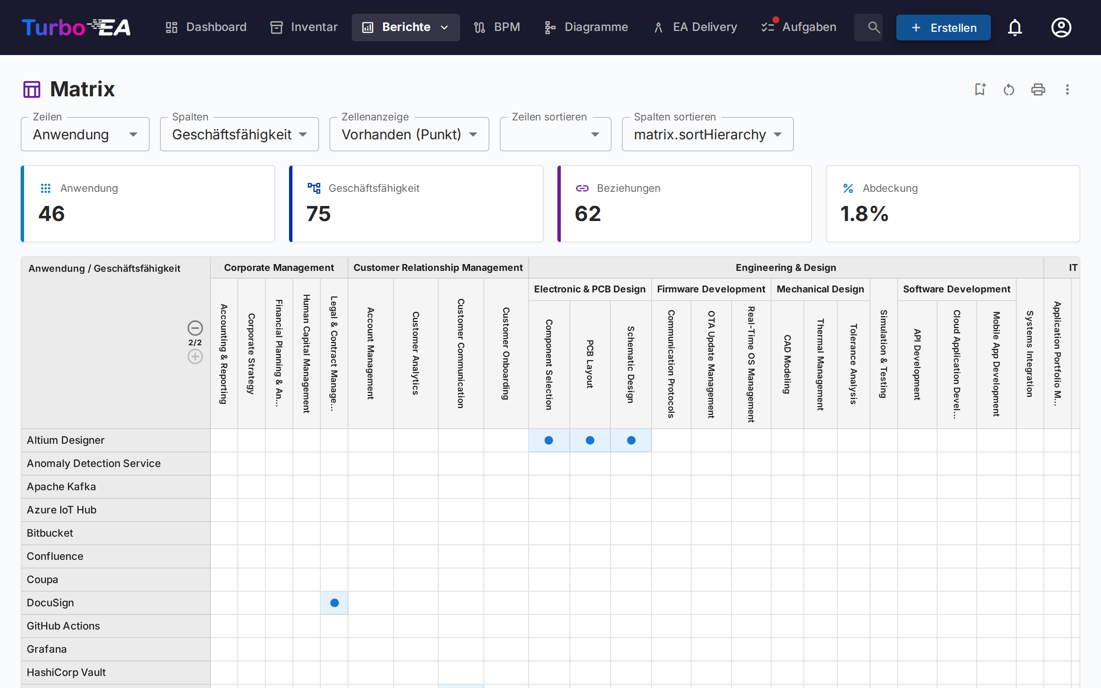
Task: Click the DocuSign Legal & Contract dot cell
Action: point(335,603)
